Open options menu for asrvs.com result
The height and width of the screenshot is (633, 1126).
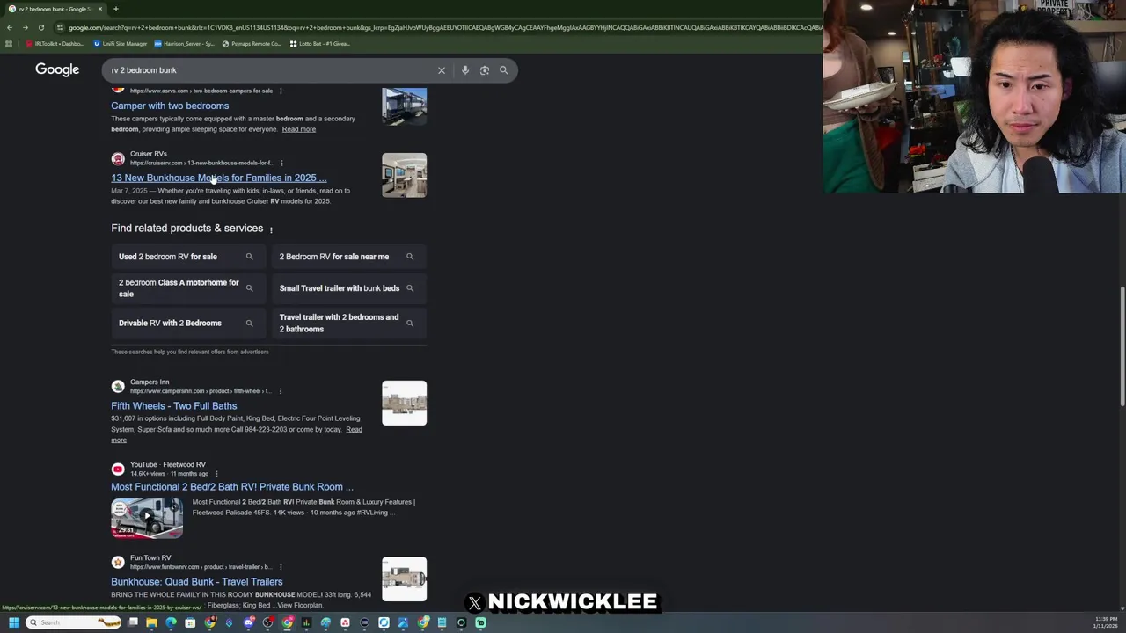(x=281, y=91)
